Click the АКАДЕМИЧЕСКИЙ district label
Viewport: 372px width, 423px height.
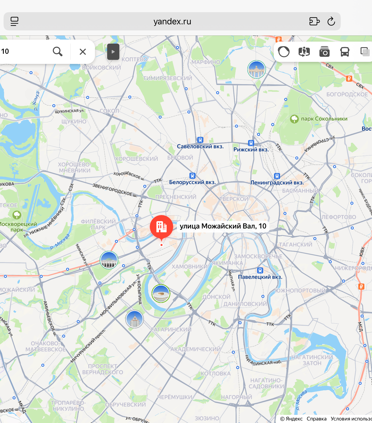click(x=196, y=349)
